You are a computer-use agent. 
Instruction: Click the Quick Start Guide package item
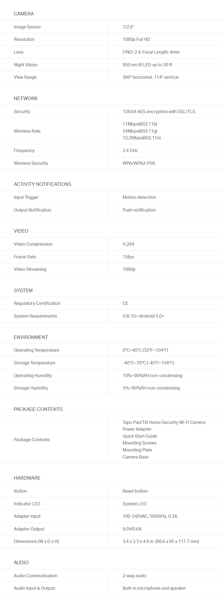coord(140,436)
